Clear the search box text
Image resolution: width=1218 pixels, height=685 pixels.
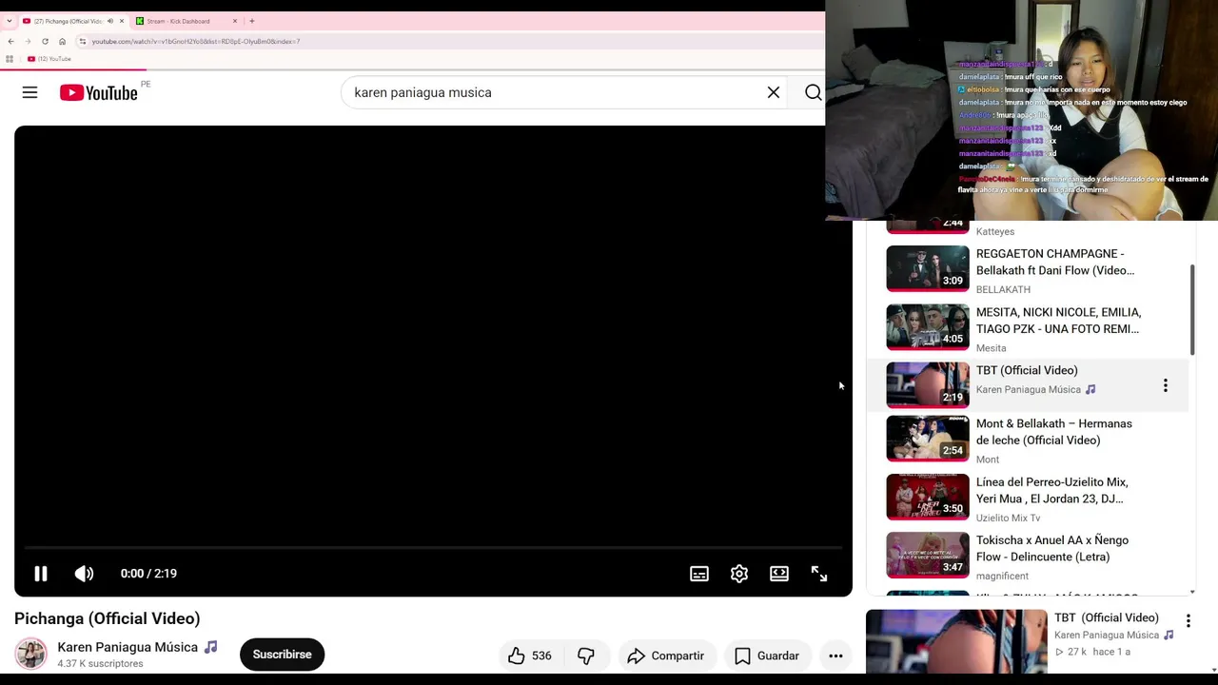[774, 92]
